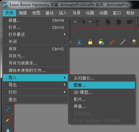Image resolution: width=139 pixels, height=132 pixels.
Task: Click the greyed-out 颜色模型... entry
Action: coord(102,113)
